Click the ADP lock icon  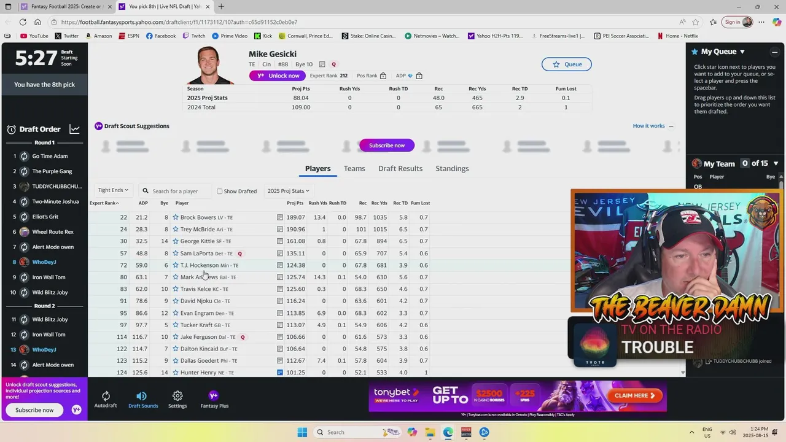[x=419, y=76]
